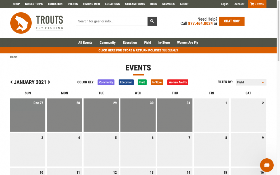Focus the gear search input field
This screenshot has width=280, height=175.
click(112, 21)
